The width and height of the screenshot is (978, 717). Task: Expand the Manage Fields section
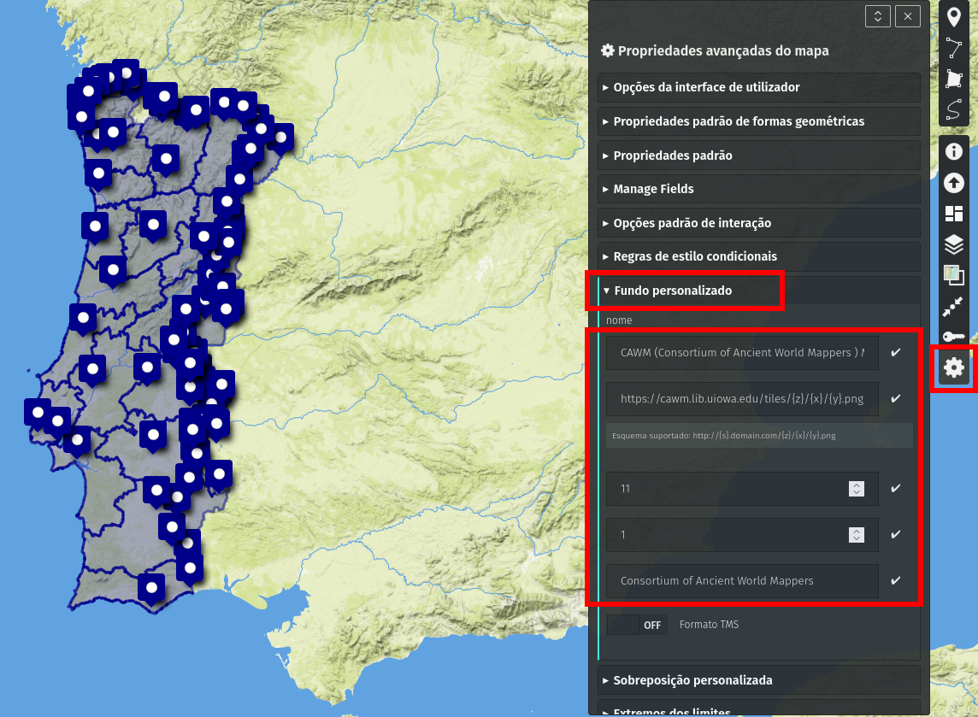coord(758,189)
